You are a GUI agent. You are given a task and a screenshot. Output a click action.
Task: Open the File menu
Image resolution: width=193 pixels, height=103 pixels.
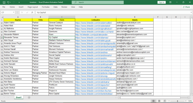click(x=4, y=7)
